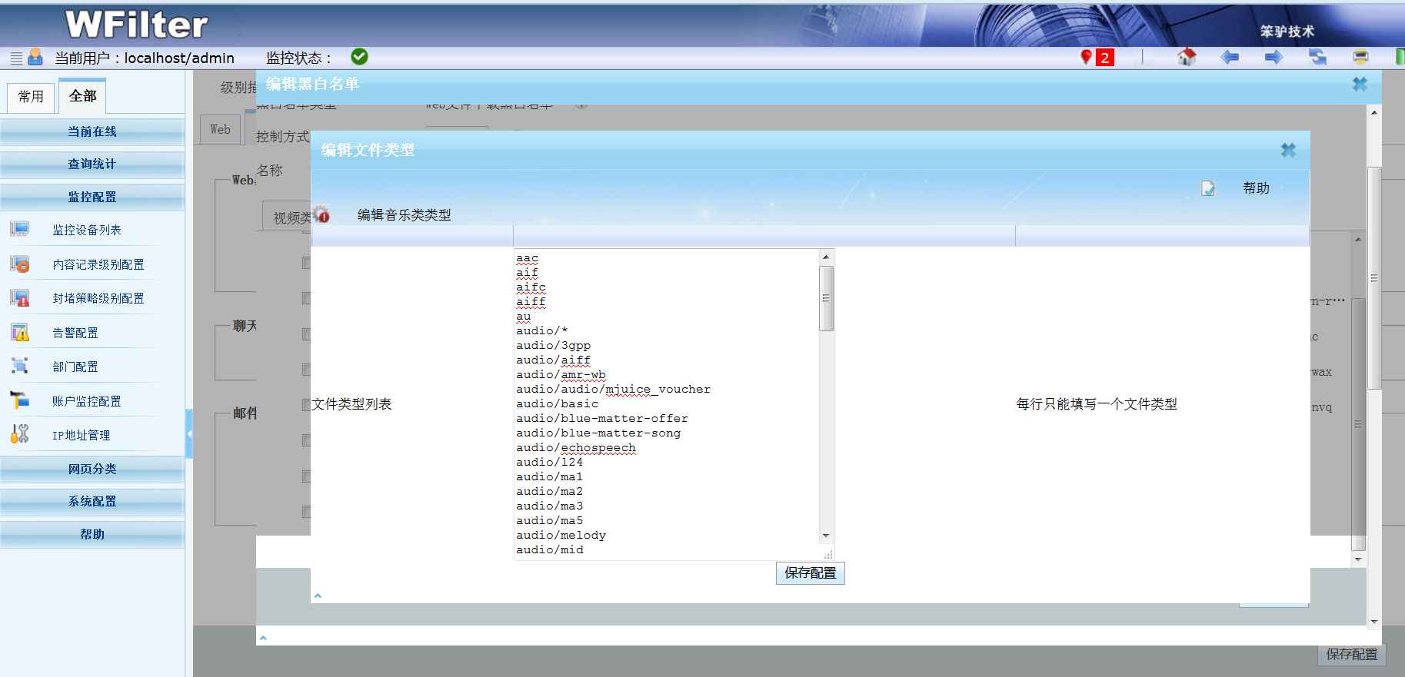Close the 编辑文件类型 dialog
Screen dimensions: 1405x677
coord(1288,150)
